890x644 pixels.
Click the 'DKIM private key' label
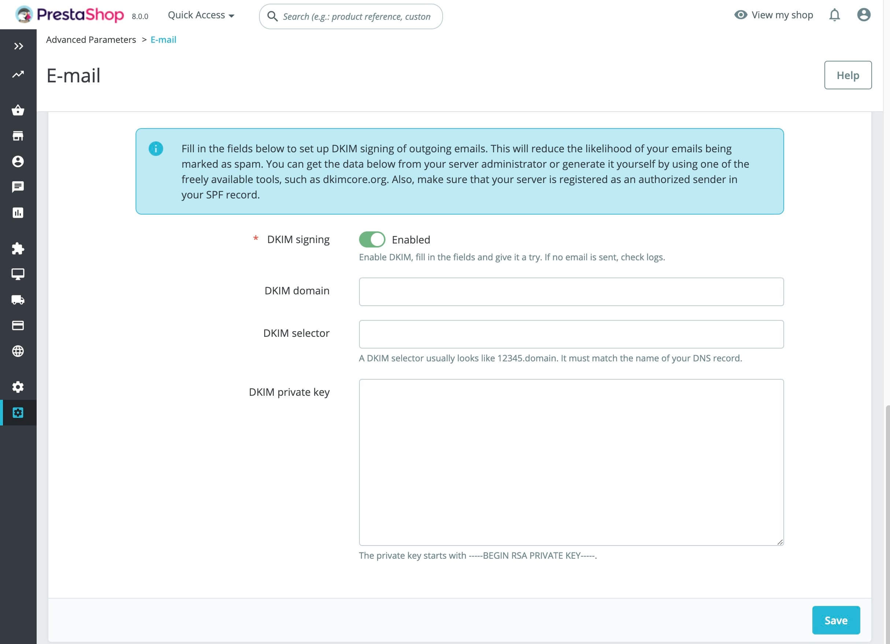289,392
